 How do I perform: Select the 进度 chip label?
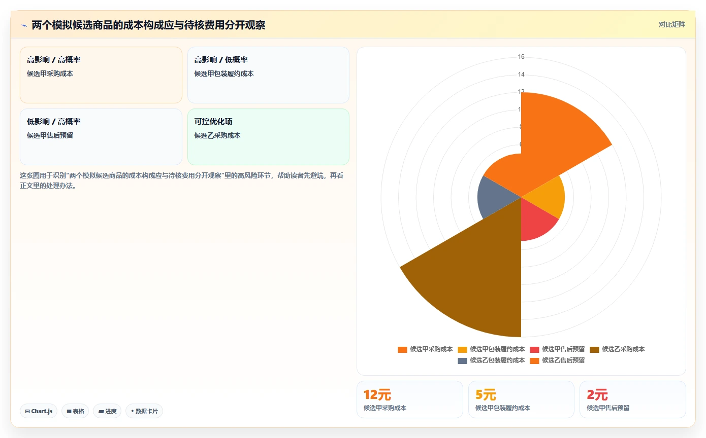pos(111,411)
